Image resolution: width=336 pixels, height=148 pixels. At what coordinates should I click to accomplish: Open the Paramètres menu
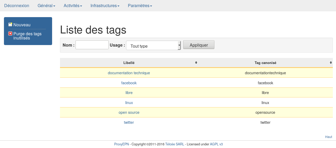coord(140,6)
